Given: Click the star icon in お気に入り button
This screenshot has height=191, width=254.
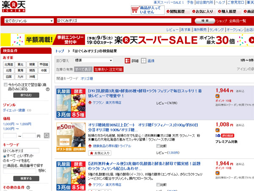Looking at the screenshot, I should tap(91, 153).
